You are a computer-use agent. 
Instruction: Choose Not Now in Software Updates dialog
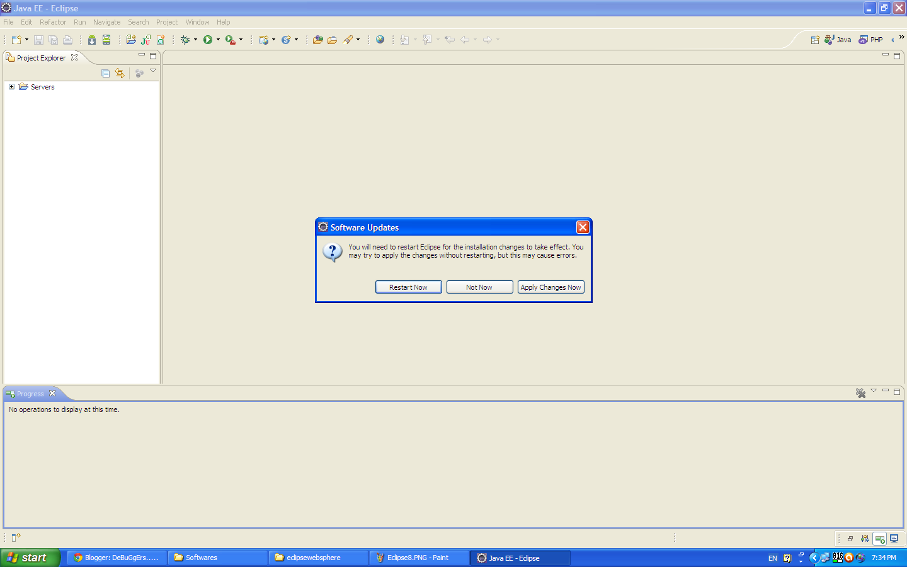pos(479,287)
